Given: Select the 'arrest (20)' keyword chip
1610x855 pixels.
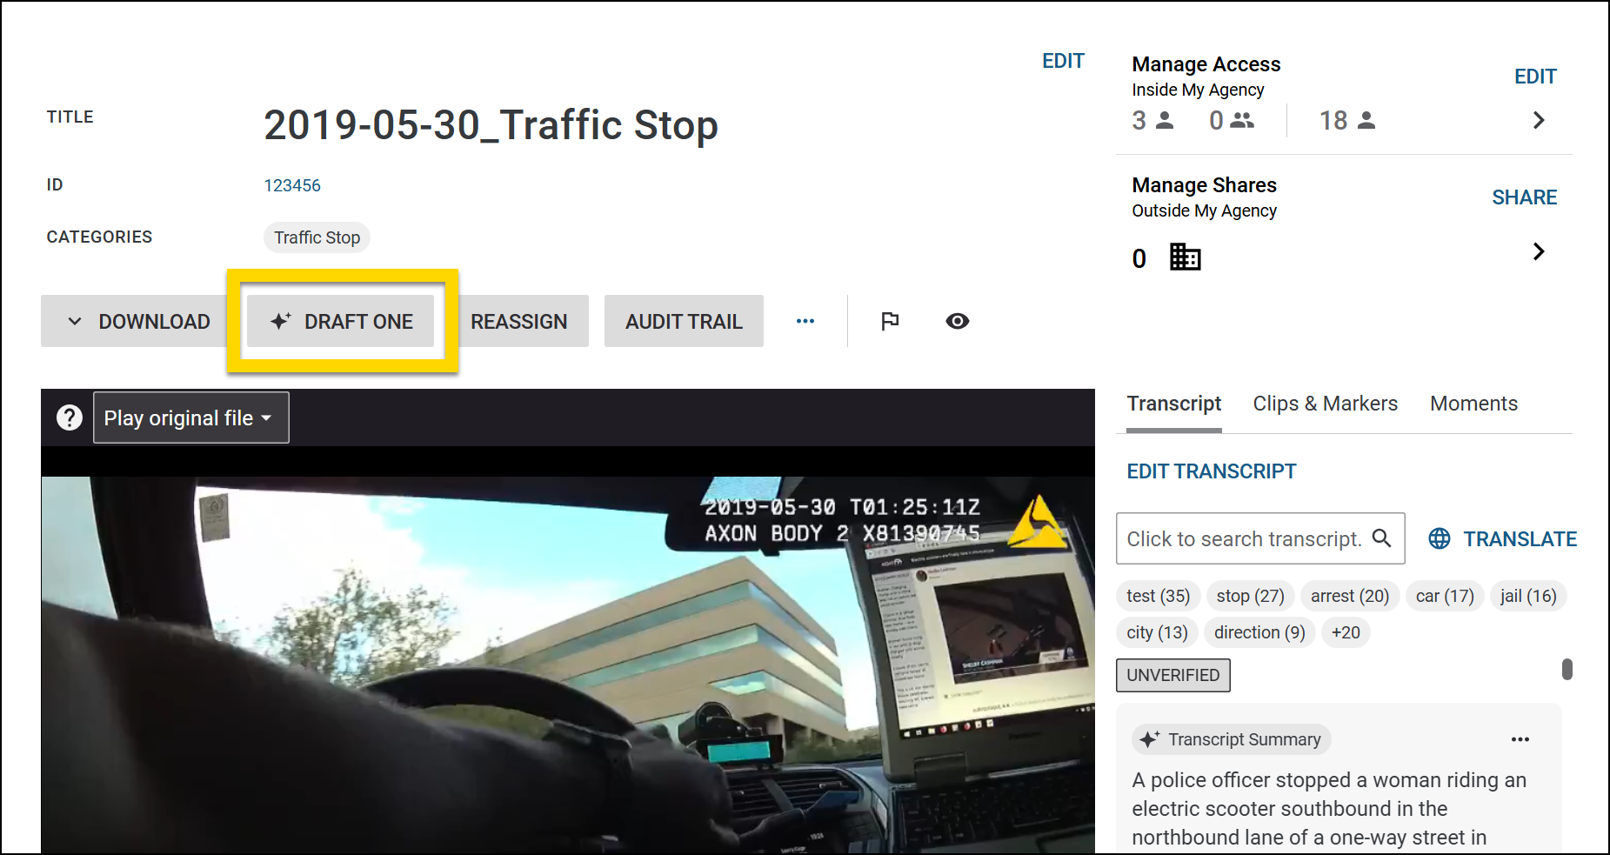Looking at the screenshot, I should pyautogui.click(x=1349, y=596).
